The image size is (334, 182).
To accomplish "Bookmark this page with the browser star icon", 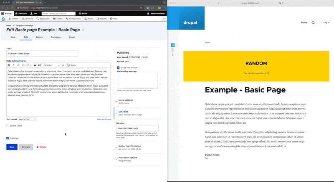I will [142, 8].
